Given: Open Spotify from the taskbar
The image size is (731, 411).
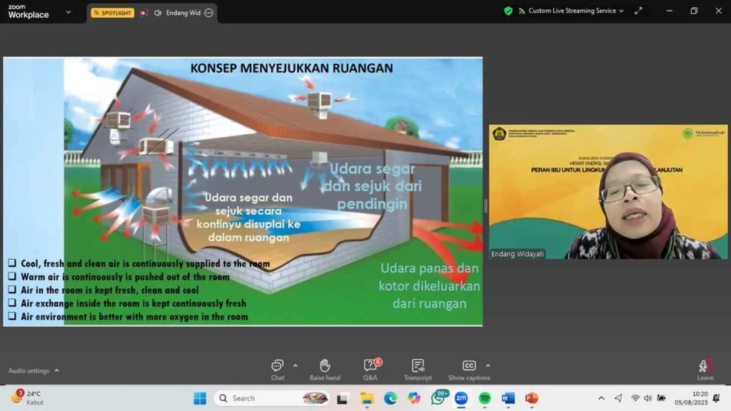Looking at the screenshot, I should click(x=484, y=398).
